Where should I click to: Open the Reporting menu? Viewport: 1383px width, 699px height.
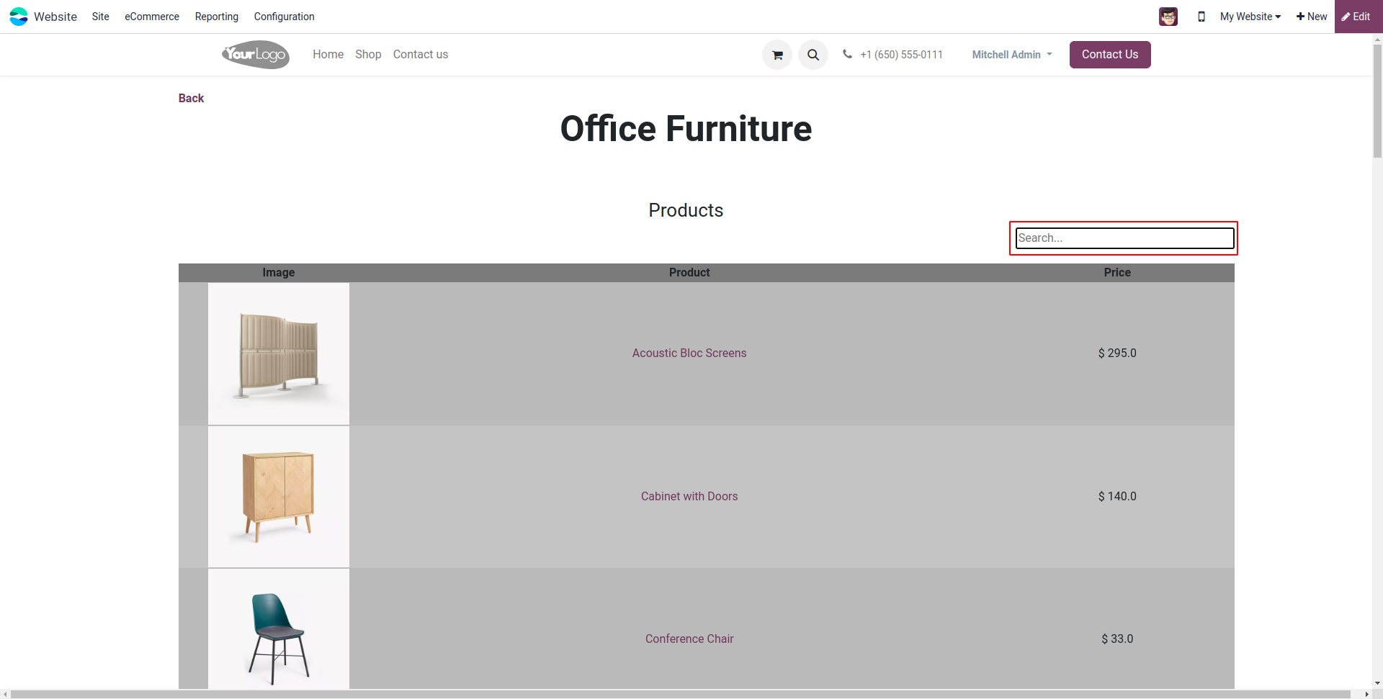pos(217,17)
